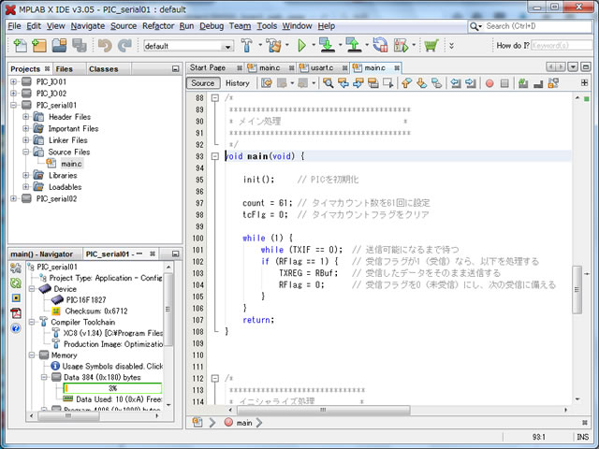
Task: Collapse Source Files folder
Action: coord(25,152)
